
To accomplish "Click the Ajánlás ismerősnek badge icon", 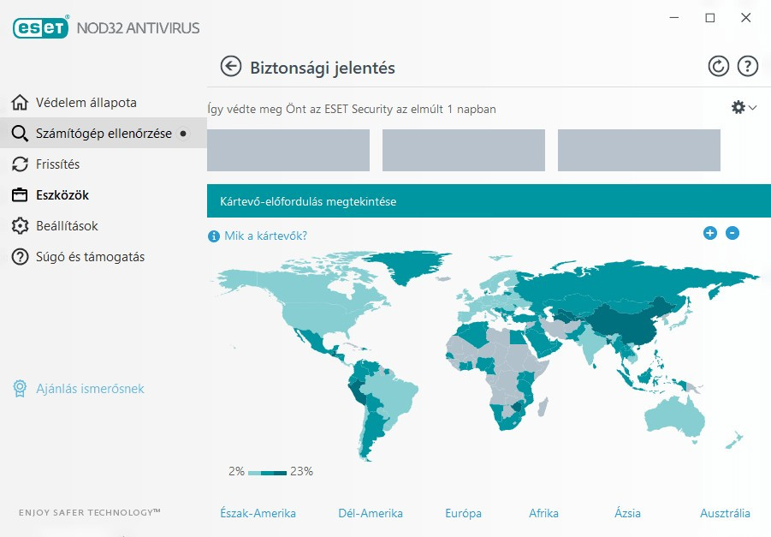I will tap(20, 388).
